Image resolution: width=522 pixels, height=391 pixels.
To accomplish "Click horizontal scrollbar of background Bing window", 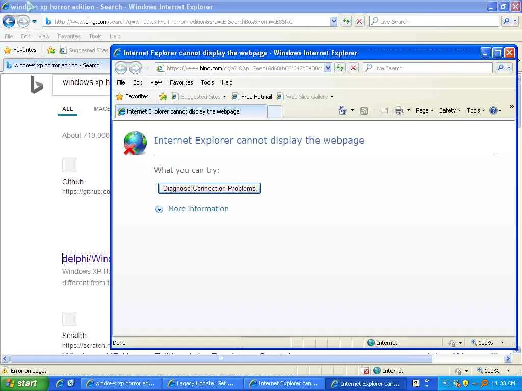I will point(221,359).
